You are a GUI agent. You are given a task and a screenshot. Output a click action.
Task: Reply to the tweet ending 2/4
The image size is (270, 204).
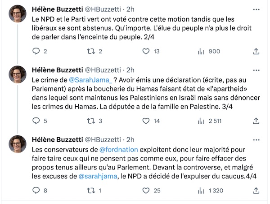[x=37, y=52]
